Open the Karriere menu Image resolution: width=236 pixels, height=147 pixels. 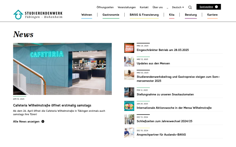point(212,15)
